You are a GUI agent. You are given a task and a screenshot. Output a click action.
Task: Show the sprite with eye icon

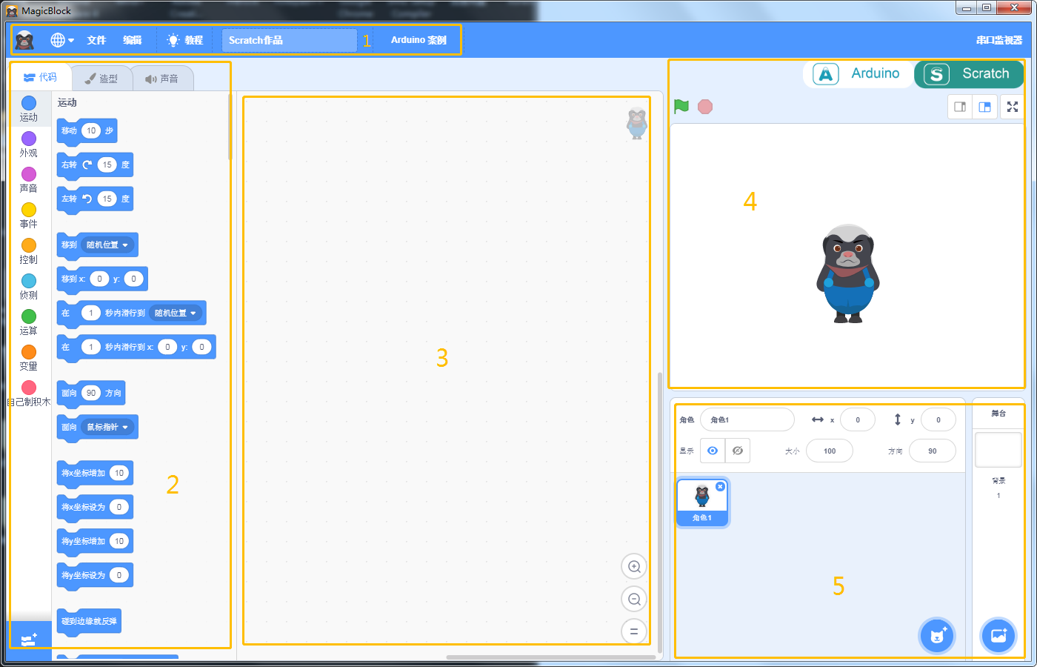(x=713, y=451)
